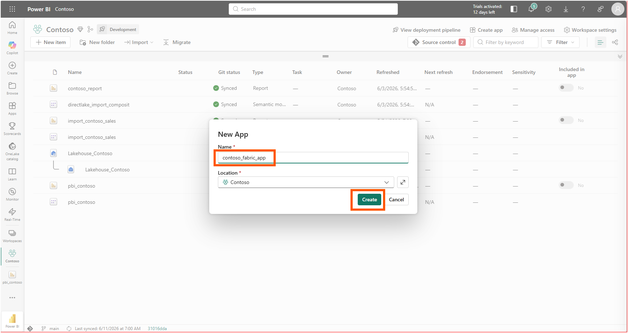Open the Location dropdown showing Contoso
Image resolution: width=628 pixels, height=333 pixels.
pyautogui.click(x=306, y=182)
